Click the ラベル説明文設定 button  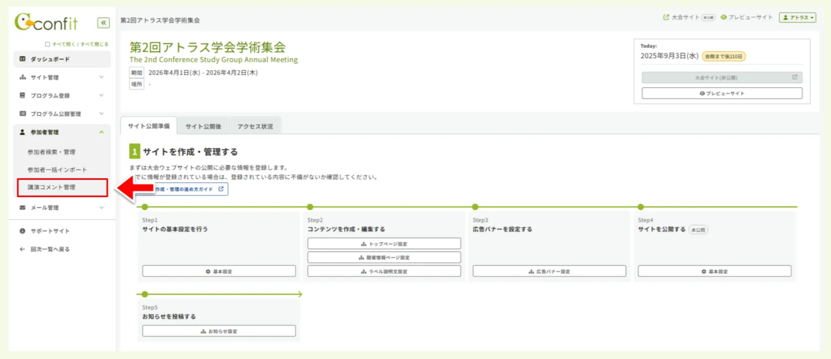384,271
